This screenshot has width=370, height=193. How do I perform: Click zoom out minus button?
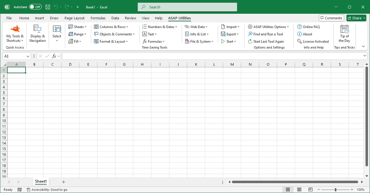(319, 190)
